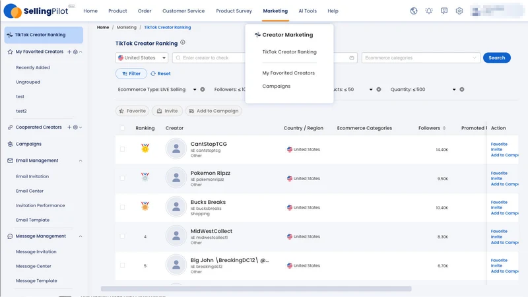Click the blue Search button
Viewport: 528px width, 297px height.
click(x=497, y=58)
